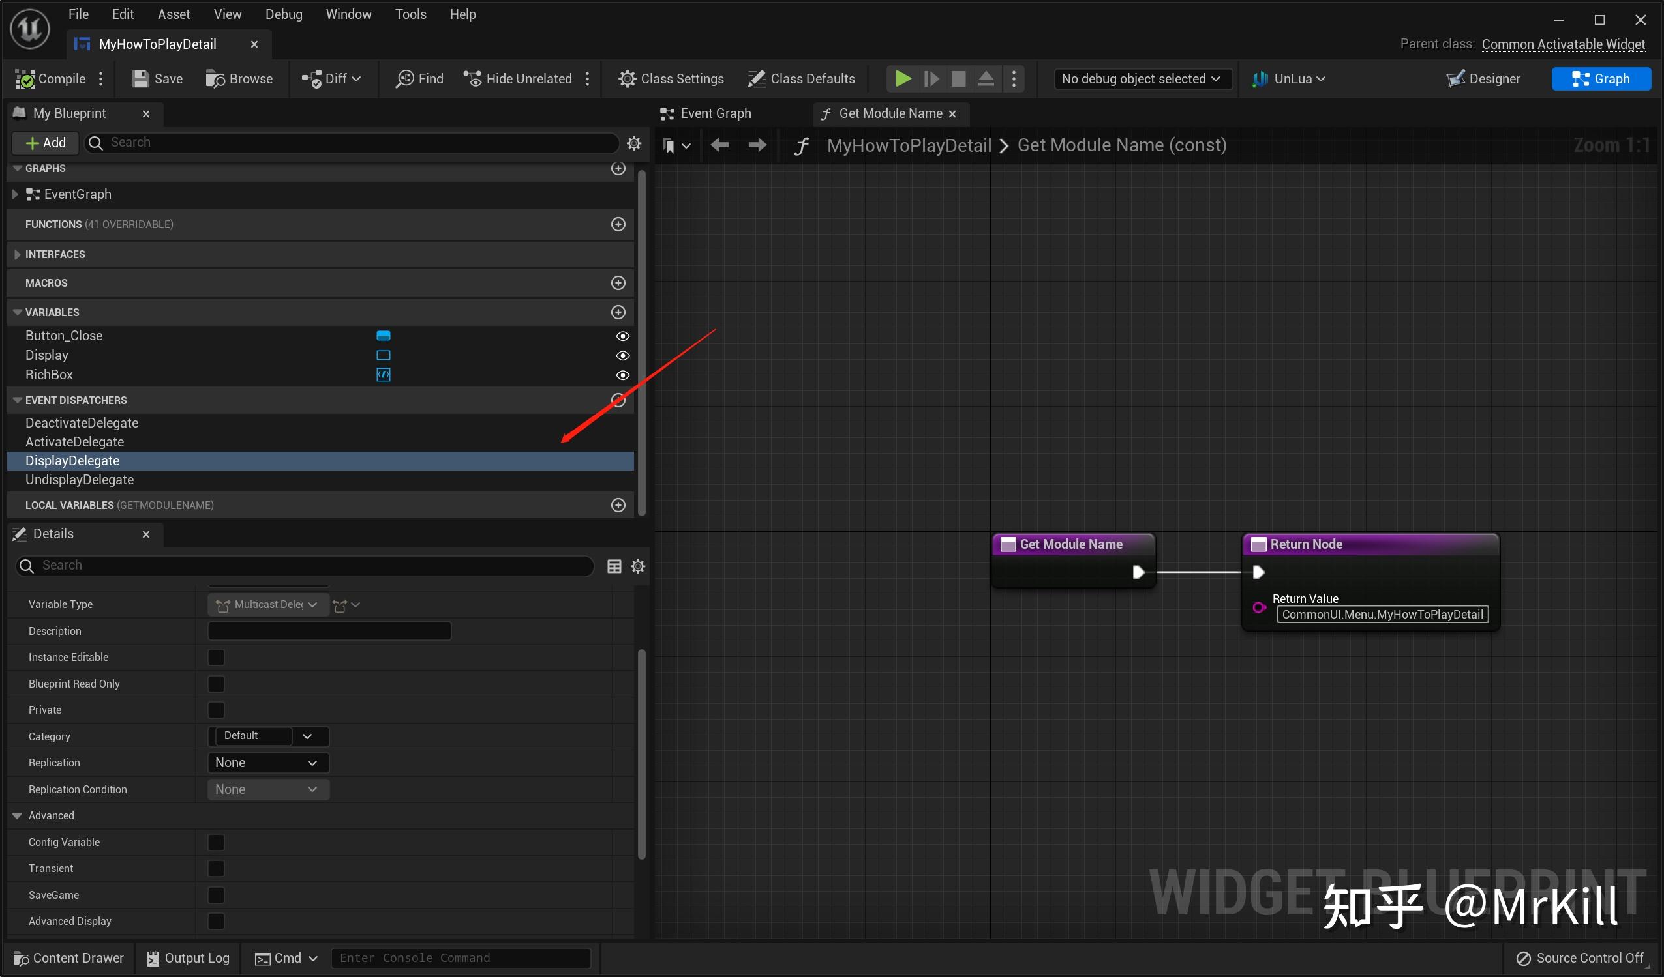
Task: Switch to Designer mode
Action: 1483,79
